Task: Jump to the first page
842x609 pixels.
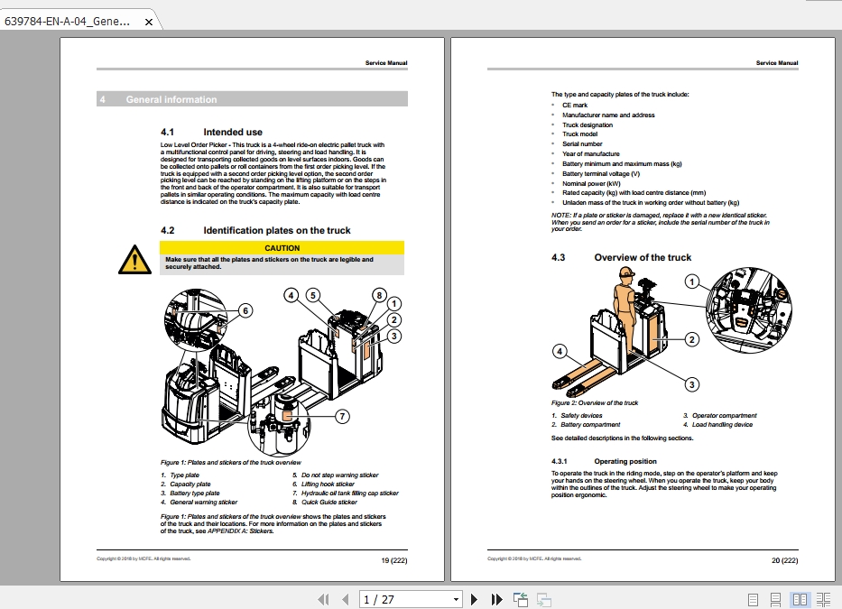Action: click(322, 598)
